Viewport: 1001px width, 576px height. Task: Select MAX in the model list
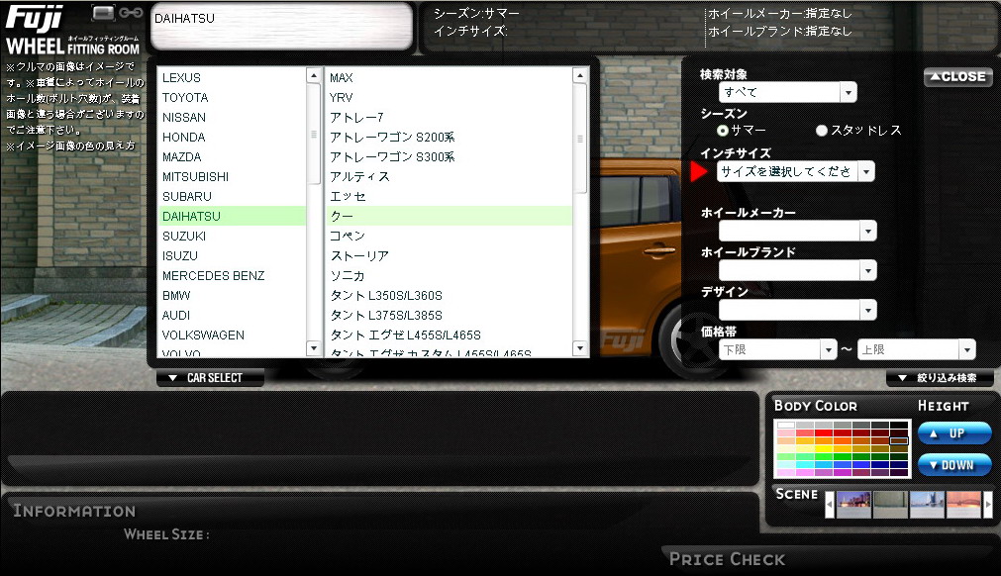click(450, 78)
